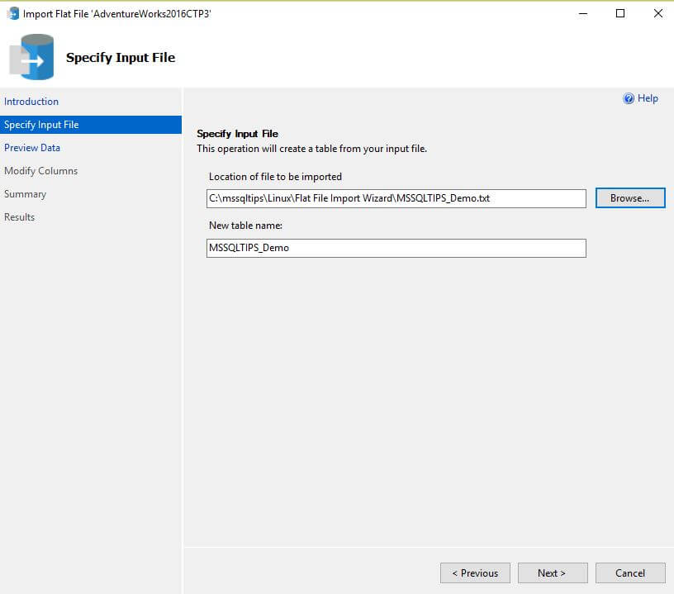
Task: Click the file location path text box
Action: 396,198
